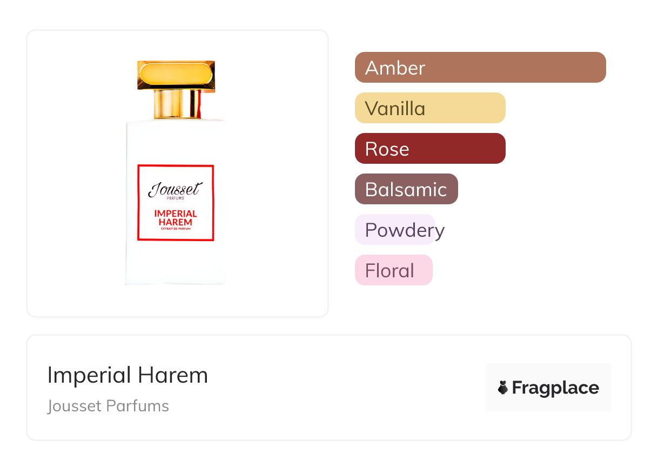This screenshot has width=658, height=467.
Task: Click the Fragplace wordmark text
Action: (555, 388)
